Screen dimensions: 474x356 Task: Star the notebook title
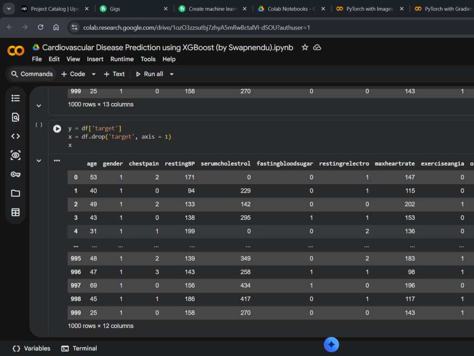305,47
